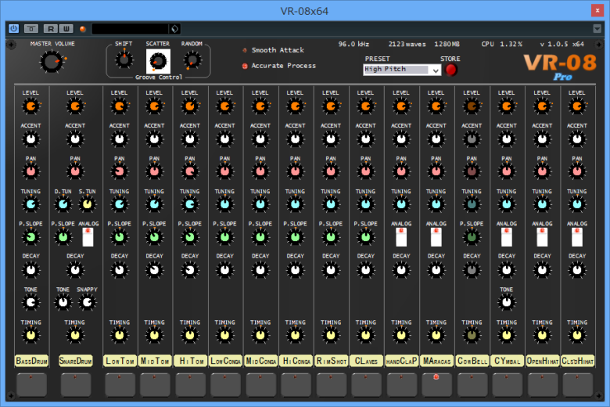Open the host preset browser arrow
This screenshot has height=407, width=610.
point(175,28)
